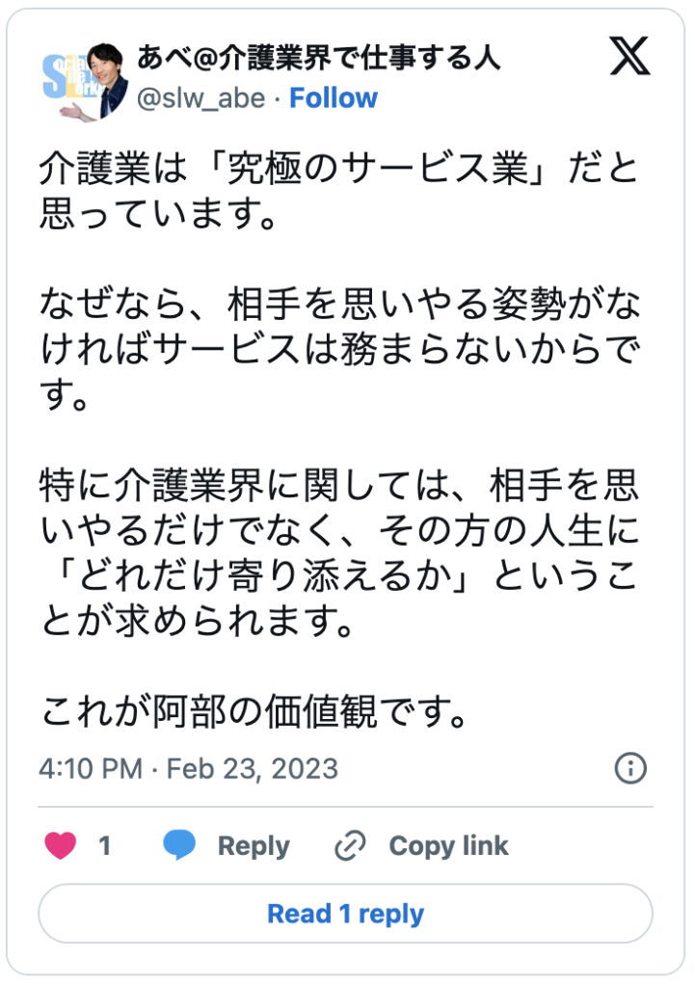Click the Reply text label
695x987 pixels.
tap(254, 846)
